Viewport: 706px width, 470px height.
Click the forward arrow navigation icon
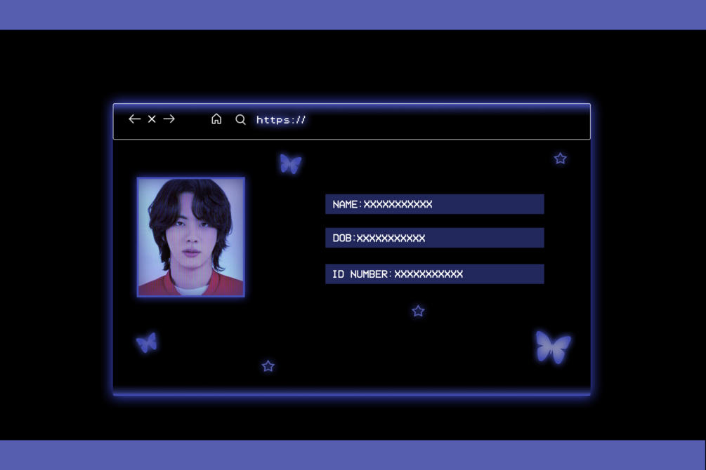tap(169, 119)
